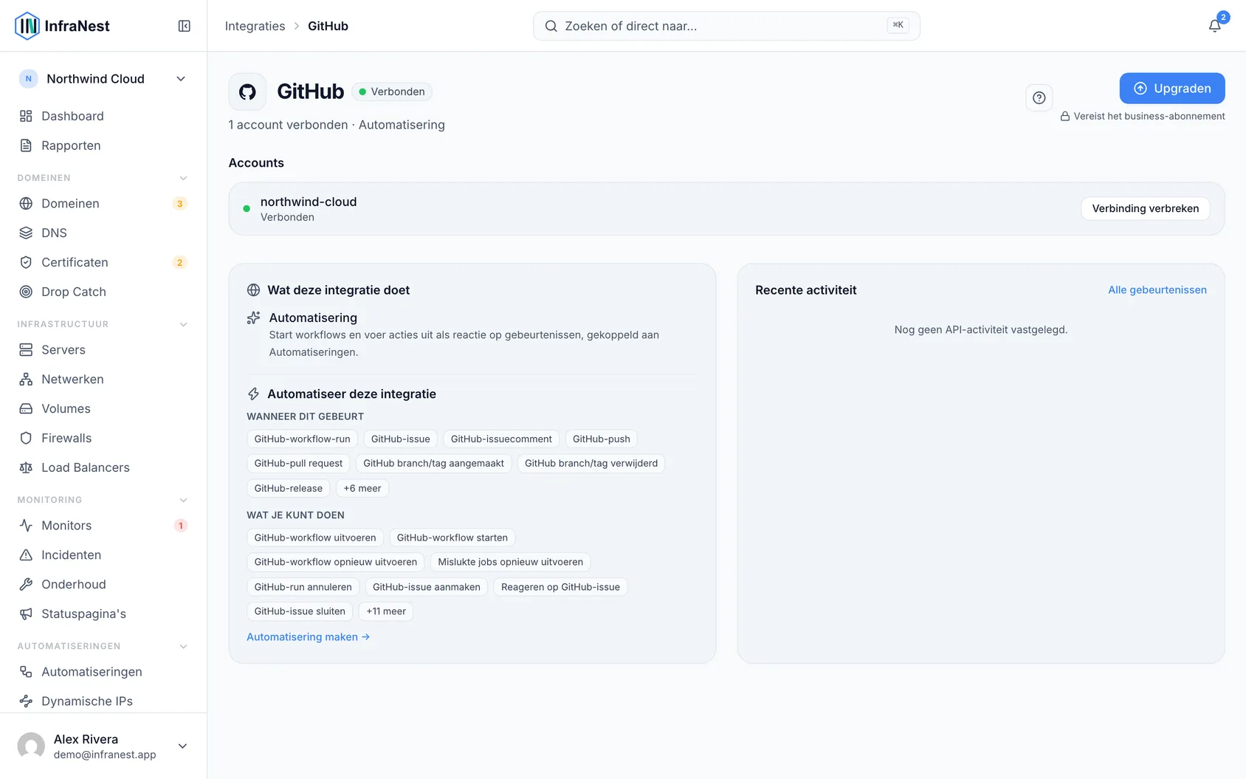This screenshot has height=779, width=1246.
Task: Select the GitHub-issuecomment trigger chip
Action: 501,439
